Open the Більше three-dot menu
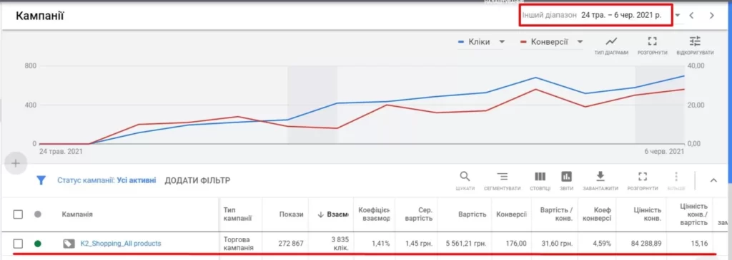 coord(676,177)
